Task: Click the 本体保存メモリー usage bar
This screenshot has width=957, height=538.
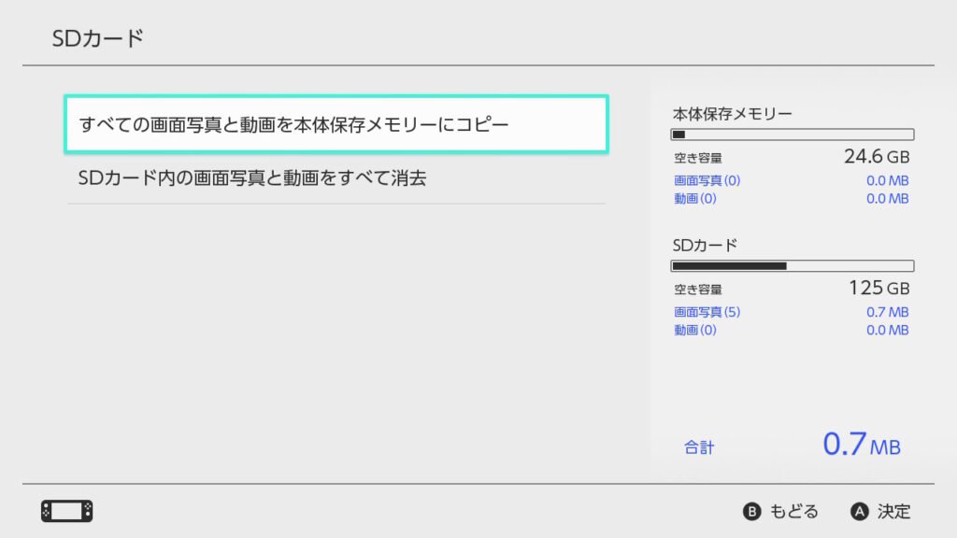Action: pyautogui.click(x=793, y=134)
